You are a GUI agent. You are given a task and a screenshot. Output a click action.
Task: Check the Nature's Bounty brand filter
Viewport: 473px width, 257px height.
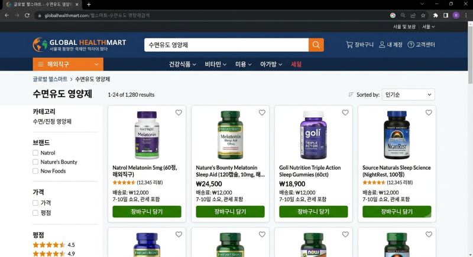point(35,162)
